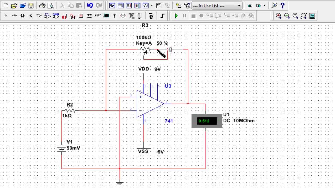
Task: Place an electromechanical motor component
Action: [x=123, y=16]
